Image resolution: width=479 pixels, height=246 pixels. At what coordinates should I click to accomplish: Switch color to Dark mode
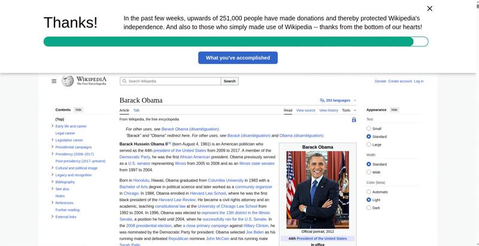(369, 208)
